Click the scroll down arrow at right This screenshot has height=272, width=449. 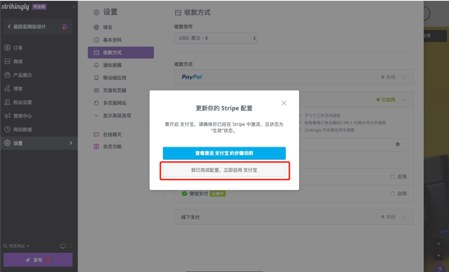(438, 255)
